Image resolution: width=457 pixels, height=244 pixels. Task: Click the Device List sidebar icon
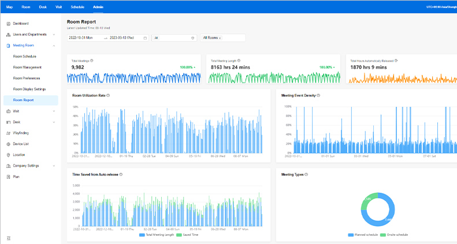point(8,144)
